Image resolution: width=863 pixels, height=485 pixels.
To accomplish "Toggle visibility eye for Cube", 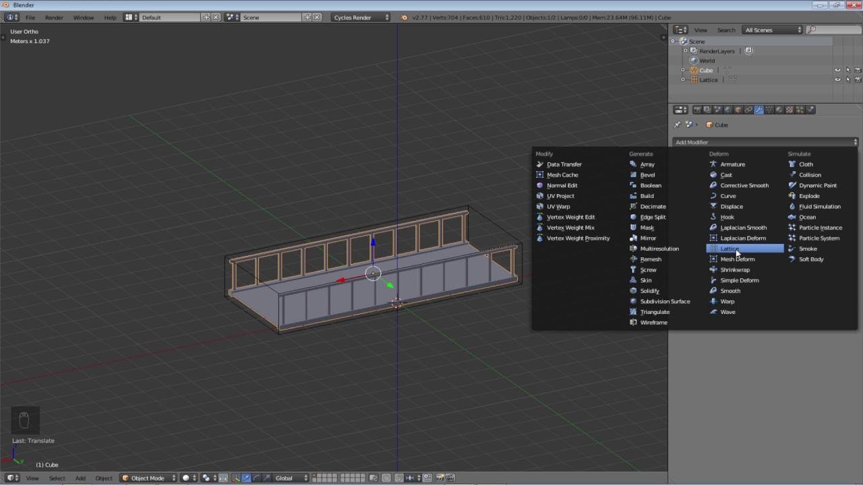I will pos(838,70).
